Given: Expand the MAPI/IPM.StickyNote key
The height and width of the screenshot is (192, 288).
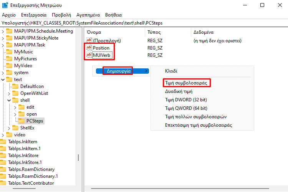Looking at the screenshot, I should 3,38.
